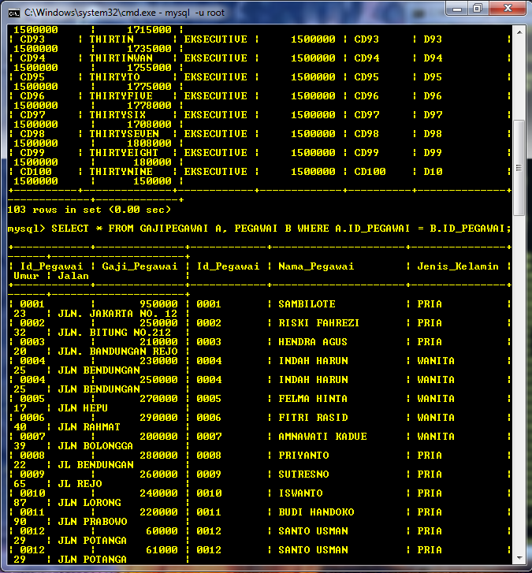Click the name THIRTYSEVEN
Screen dimensions: 532x573
tap(125, 134)
